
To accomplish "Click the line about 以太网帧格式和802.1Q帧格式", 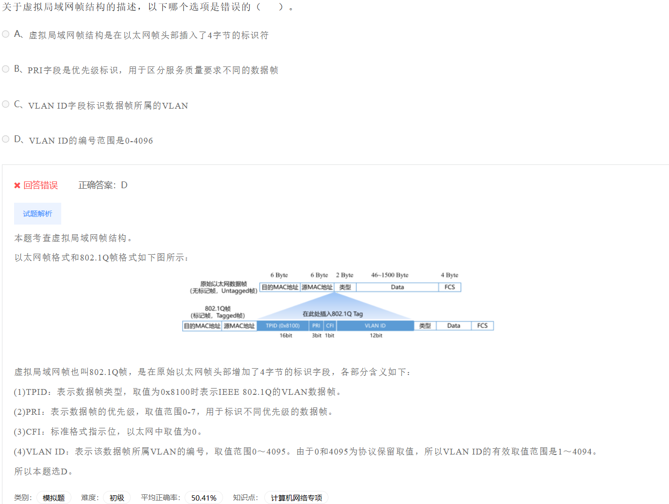I will point(102,258).
